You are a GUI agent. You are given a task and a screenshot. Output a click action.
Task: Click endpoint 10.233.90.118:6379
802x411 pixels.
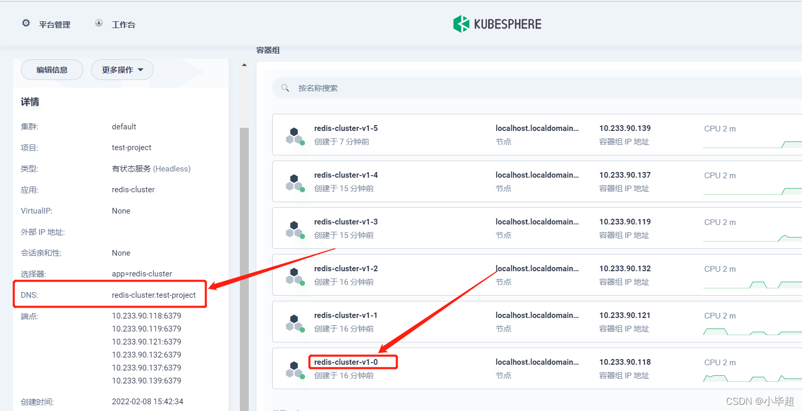(147, 316)
